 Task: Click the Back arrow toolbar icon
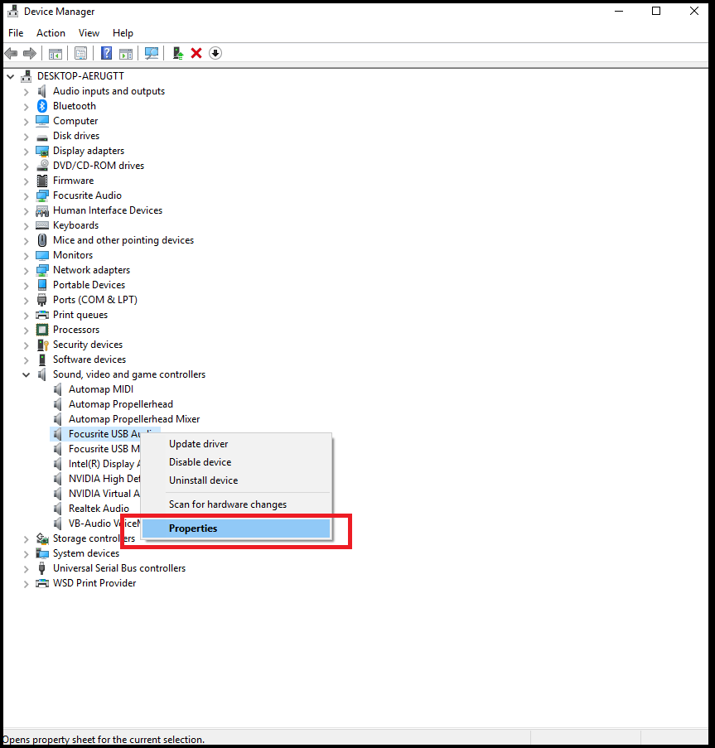(11, 53)
